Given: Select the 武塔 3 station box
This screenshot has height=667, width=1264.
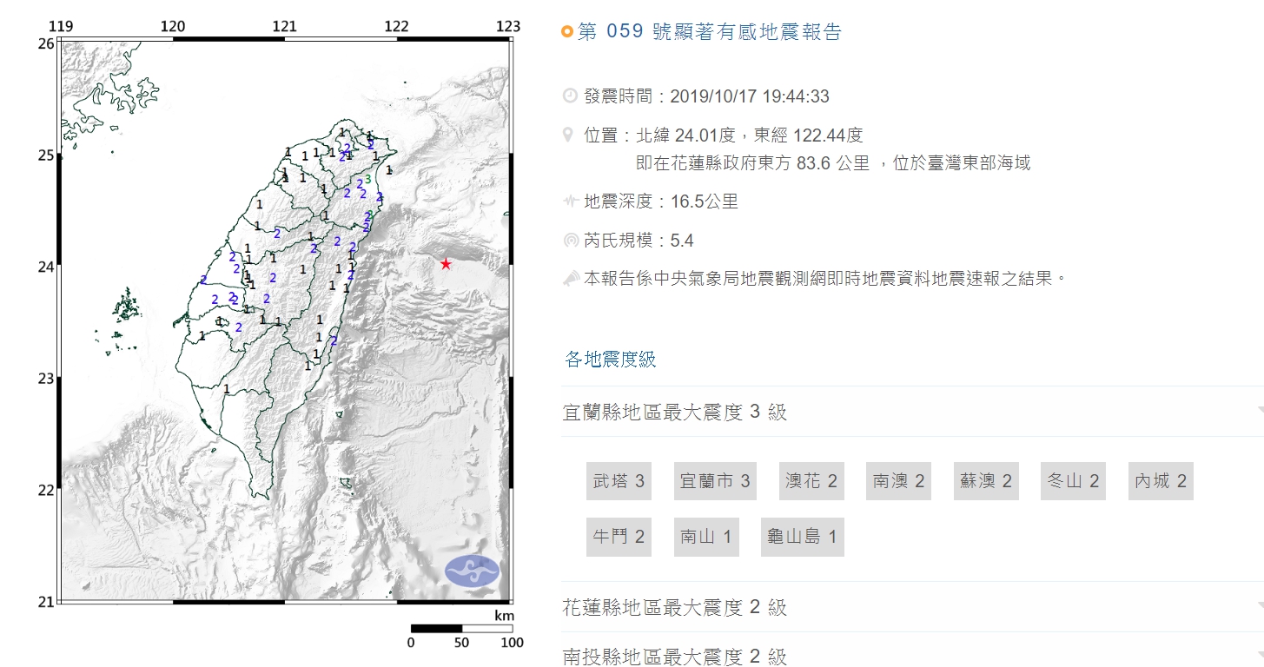Looking at the screenshot, I should (619, 480).
